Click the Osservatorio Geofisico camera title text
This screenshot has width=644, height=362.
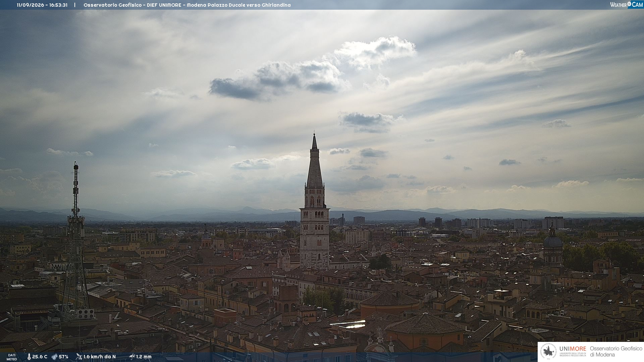[187, 5]
